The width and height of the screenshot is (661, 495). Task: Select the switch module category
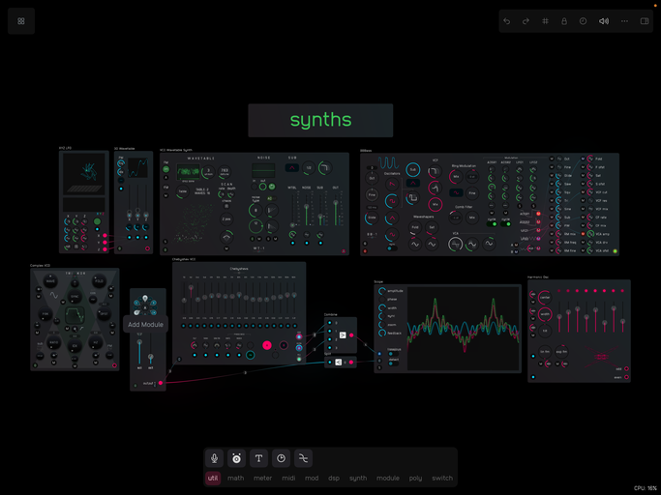click(442, 479)
